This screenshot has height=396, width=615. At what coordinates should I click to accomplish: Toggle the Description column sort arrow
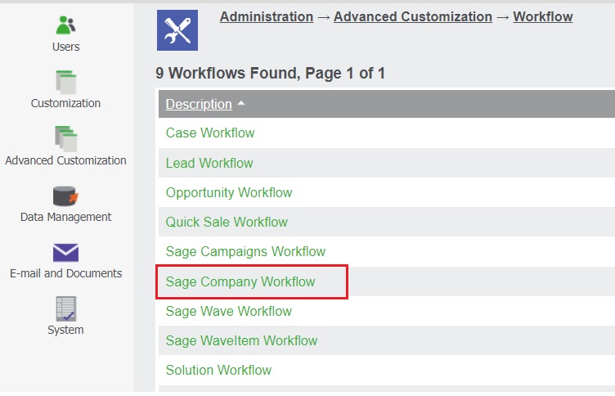click(x=240, y=104)
